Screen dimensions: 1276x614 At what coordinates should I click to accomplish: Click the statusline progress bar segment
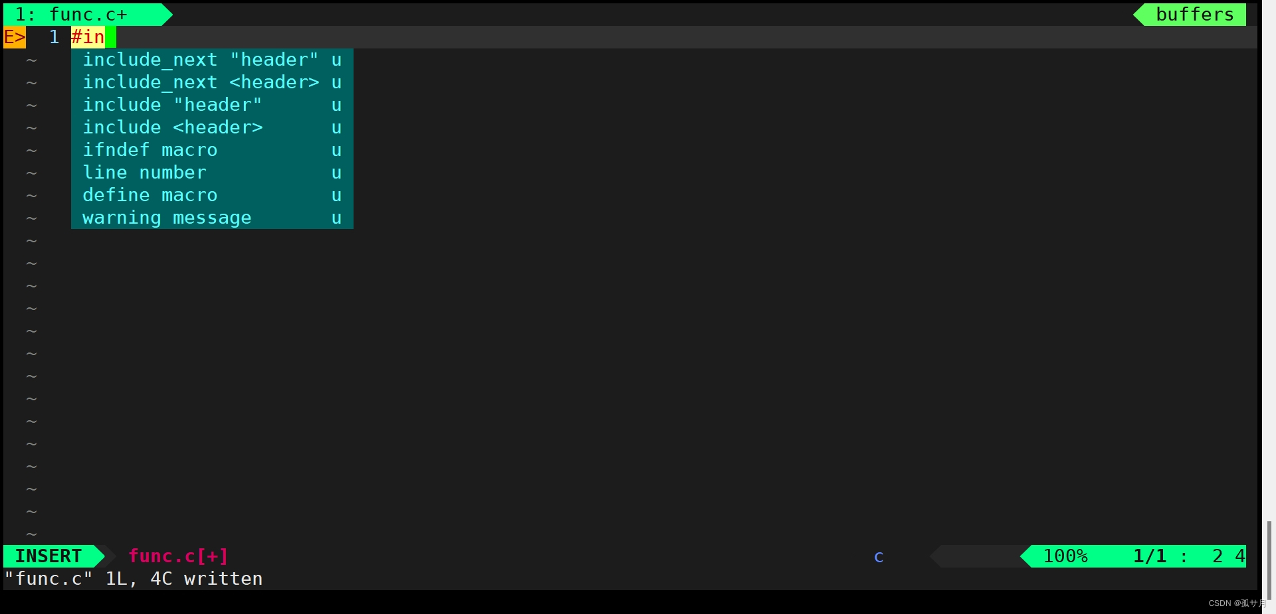point(977,556)
